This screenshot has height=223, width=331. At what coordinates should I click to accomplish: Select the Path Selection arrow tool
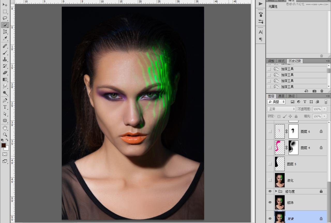click(x=5, y=114)
